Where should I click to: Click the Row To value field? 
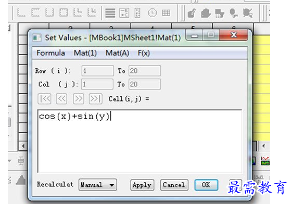point(145,71)
